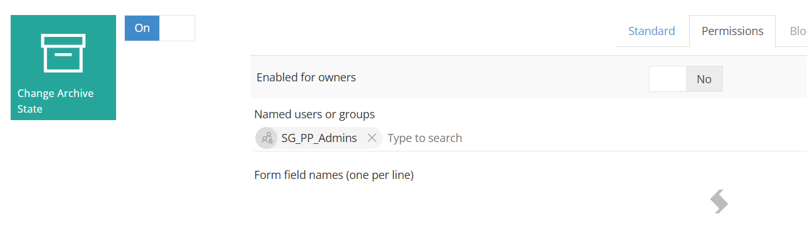Click the No label of owners toggle
This screenshot has width=807, height=234.
click(704, 79)
